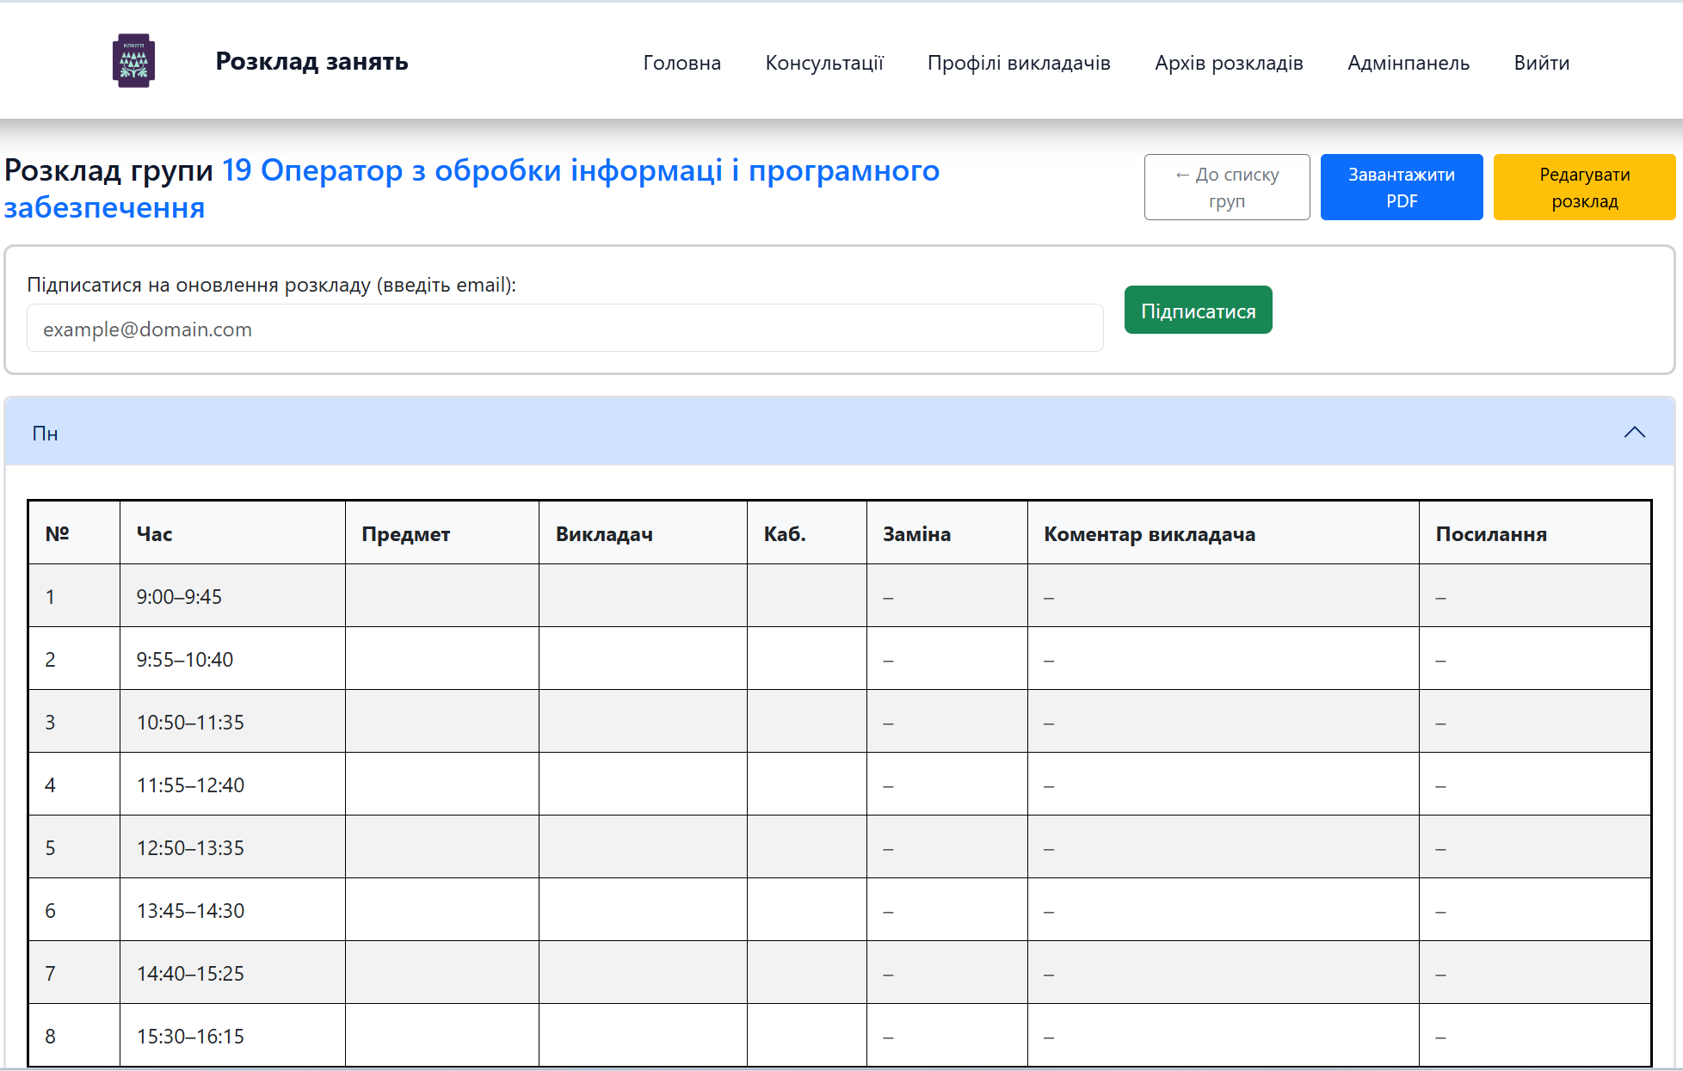Return via До списку груп button

coord(1226,188)
